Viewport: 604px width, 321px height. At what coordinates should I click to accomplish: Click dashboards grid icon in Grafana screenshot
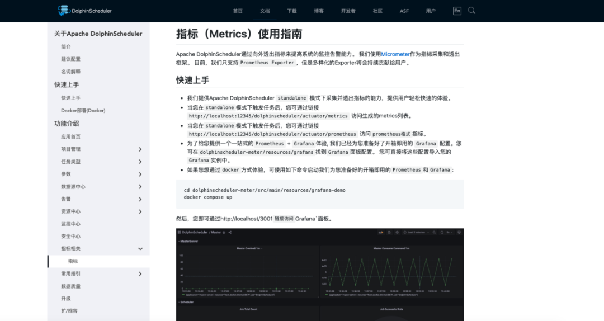pyautogui.click(x=179, y=233)
